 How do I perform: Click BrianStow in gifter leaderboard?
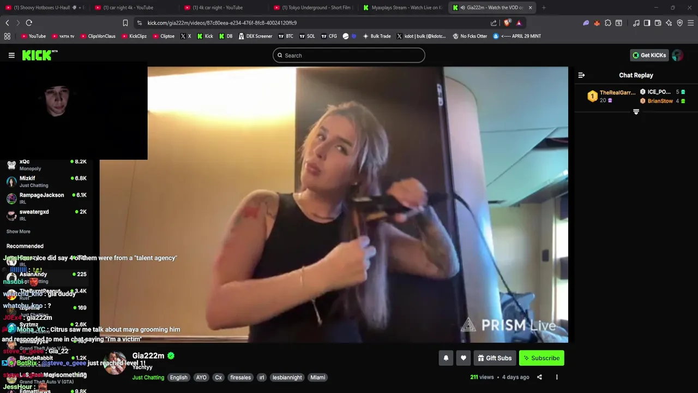tap(663, 101)
